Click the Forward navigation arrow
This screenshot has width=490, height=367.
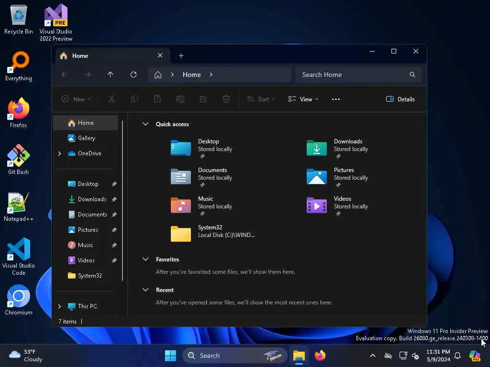(x=88, y=75)
